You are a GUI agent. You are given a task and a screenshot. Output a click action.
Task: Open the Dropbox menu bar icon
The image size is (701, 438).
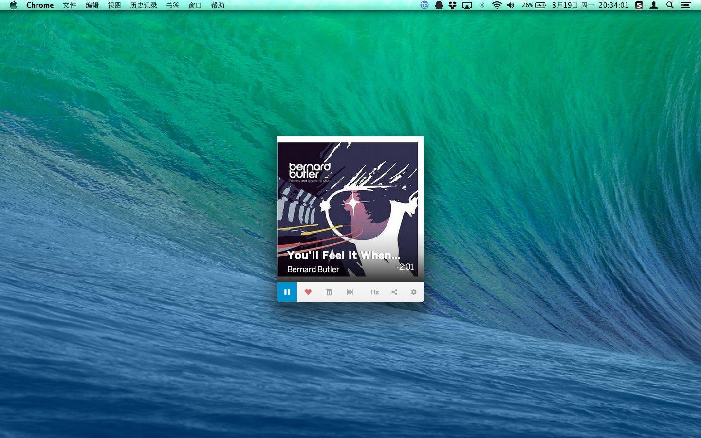453,5
